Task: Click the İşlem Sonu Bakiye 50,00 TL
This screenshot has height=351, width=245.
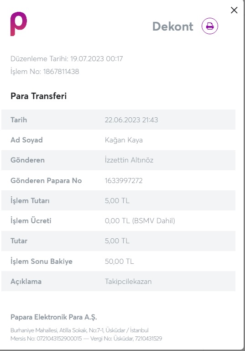Action: pyautogui.click(x=119, y=261)
